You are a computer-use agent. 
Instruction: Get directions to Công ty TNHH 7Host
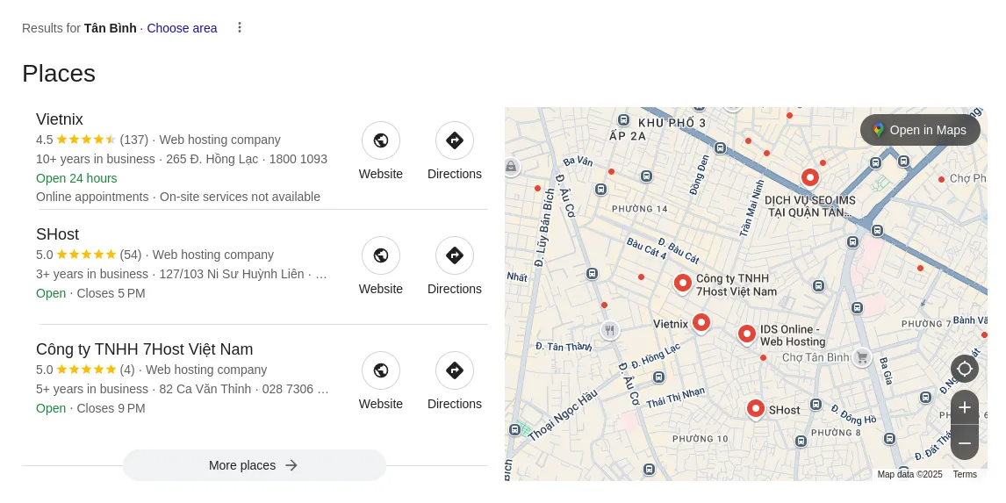click(x=454, y=370)
